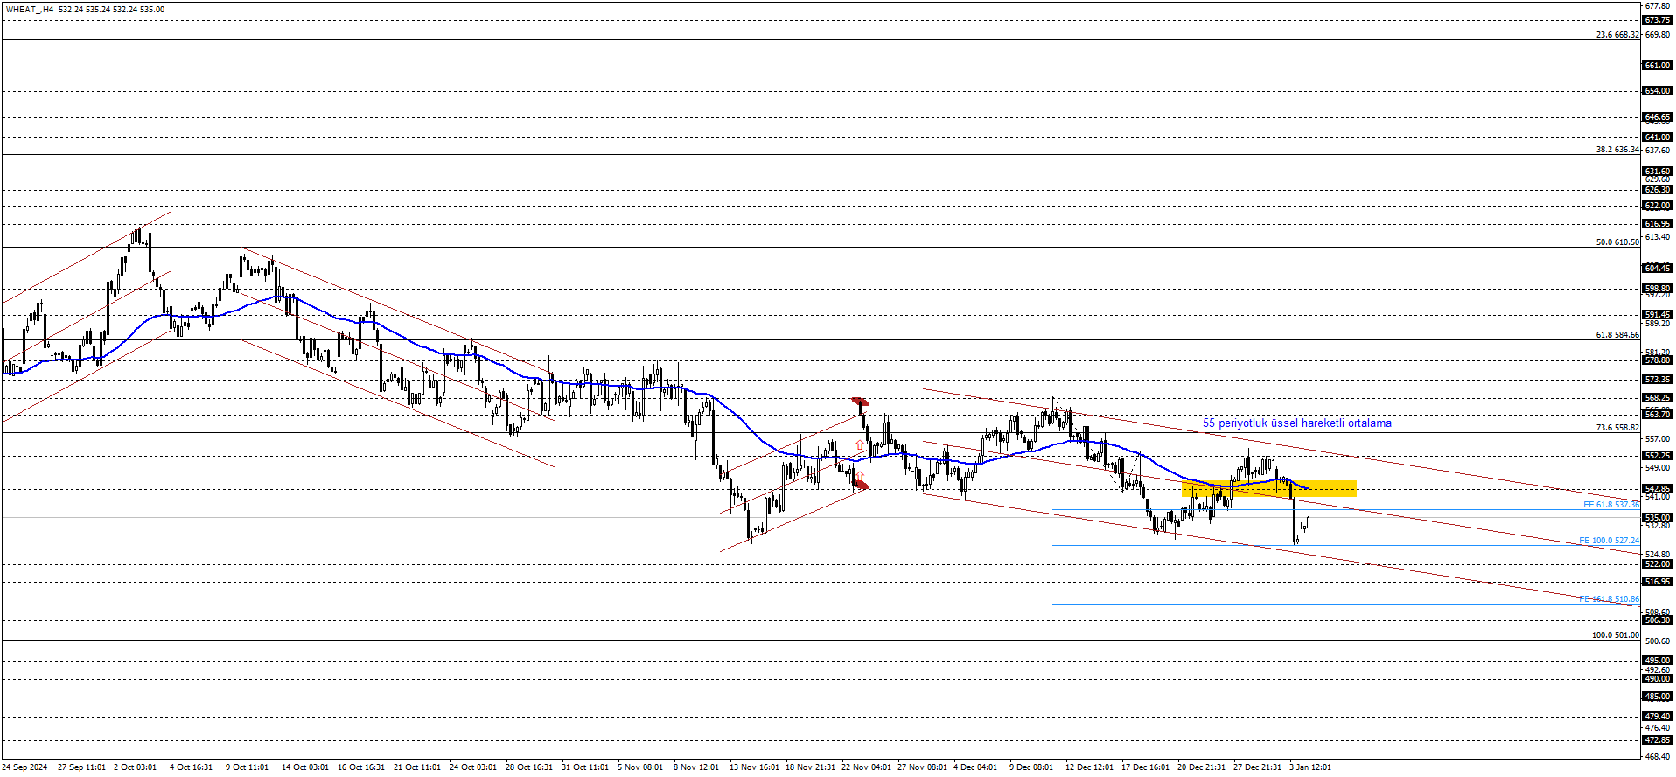Click the 578.80 price level tag
This screenshot has width=1676, height=777.
(x=1658, y=360)
